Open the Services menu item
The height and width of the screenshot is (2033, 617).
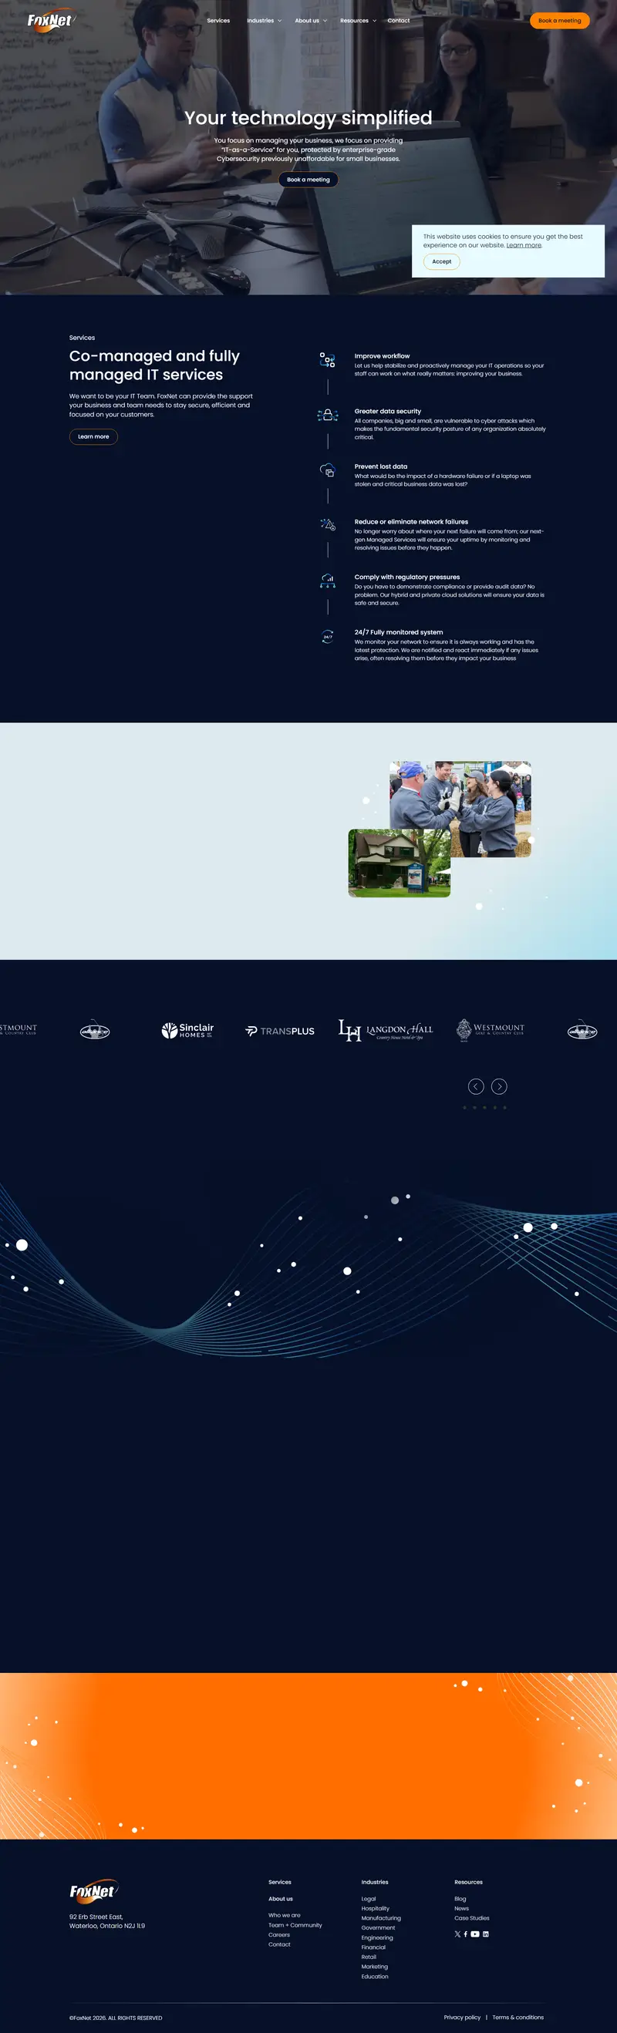[x=218, y=21]
